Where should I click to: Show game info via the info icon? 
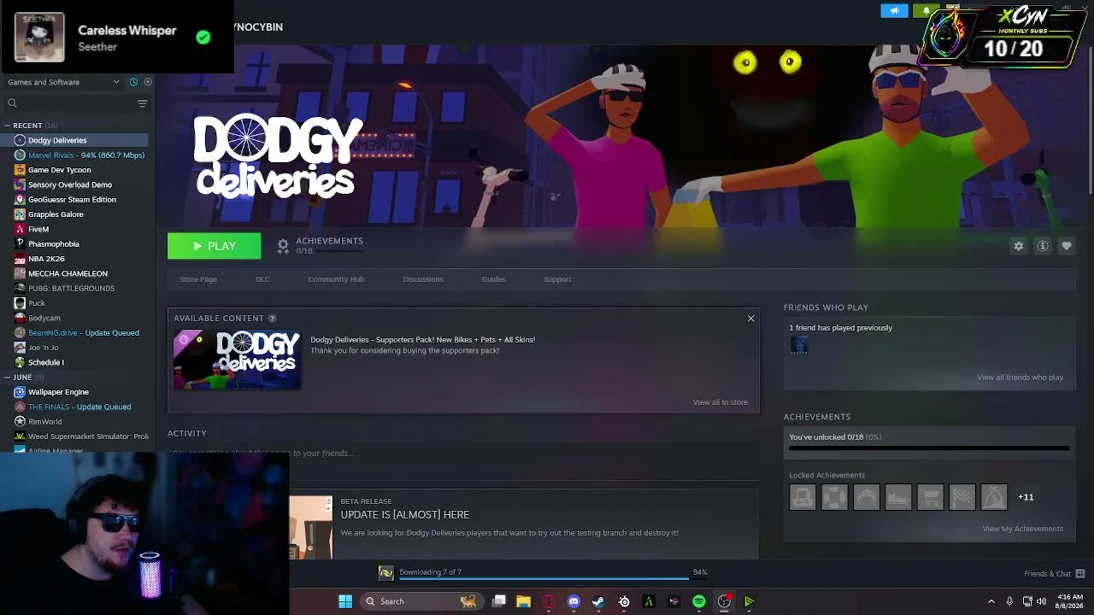[x=1043, y=246]
